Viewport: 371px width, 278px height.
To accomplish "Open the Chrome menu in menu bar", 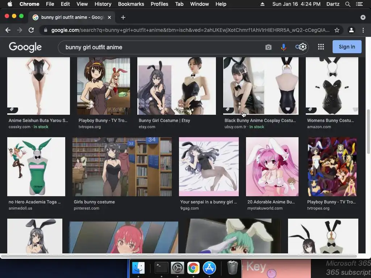I will coord(29,4).
